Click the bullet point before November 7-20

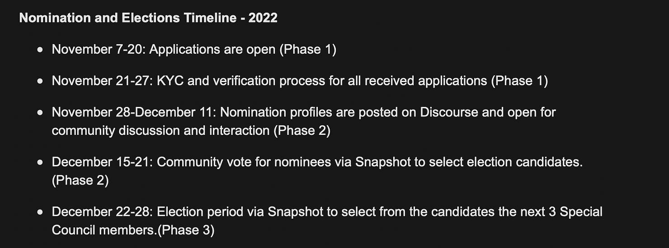pyautogui.click(x=40, y=50)
